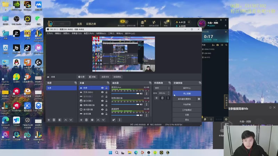The width and height of the screenshot is (278, 156).
Task: Hide the 窗口采集 3 source via eye icon
Action: click(x=102, y=101)
